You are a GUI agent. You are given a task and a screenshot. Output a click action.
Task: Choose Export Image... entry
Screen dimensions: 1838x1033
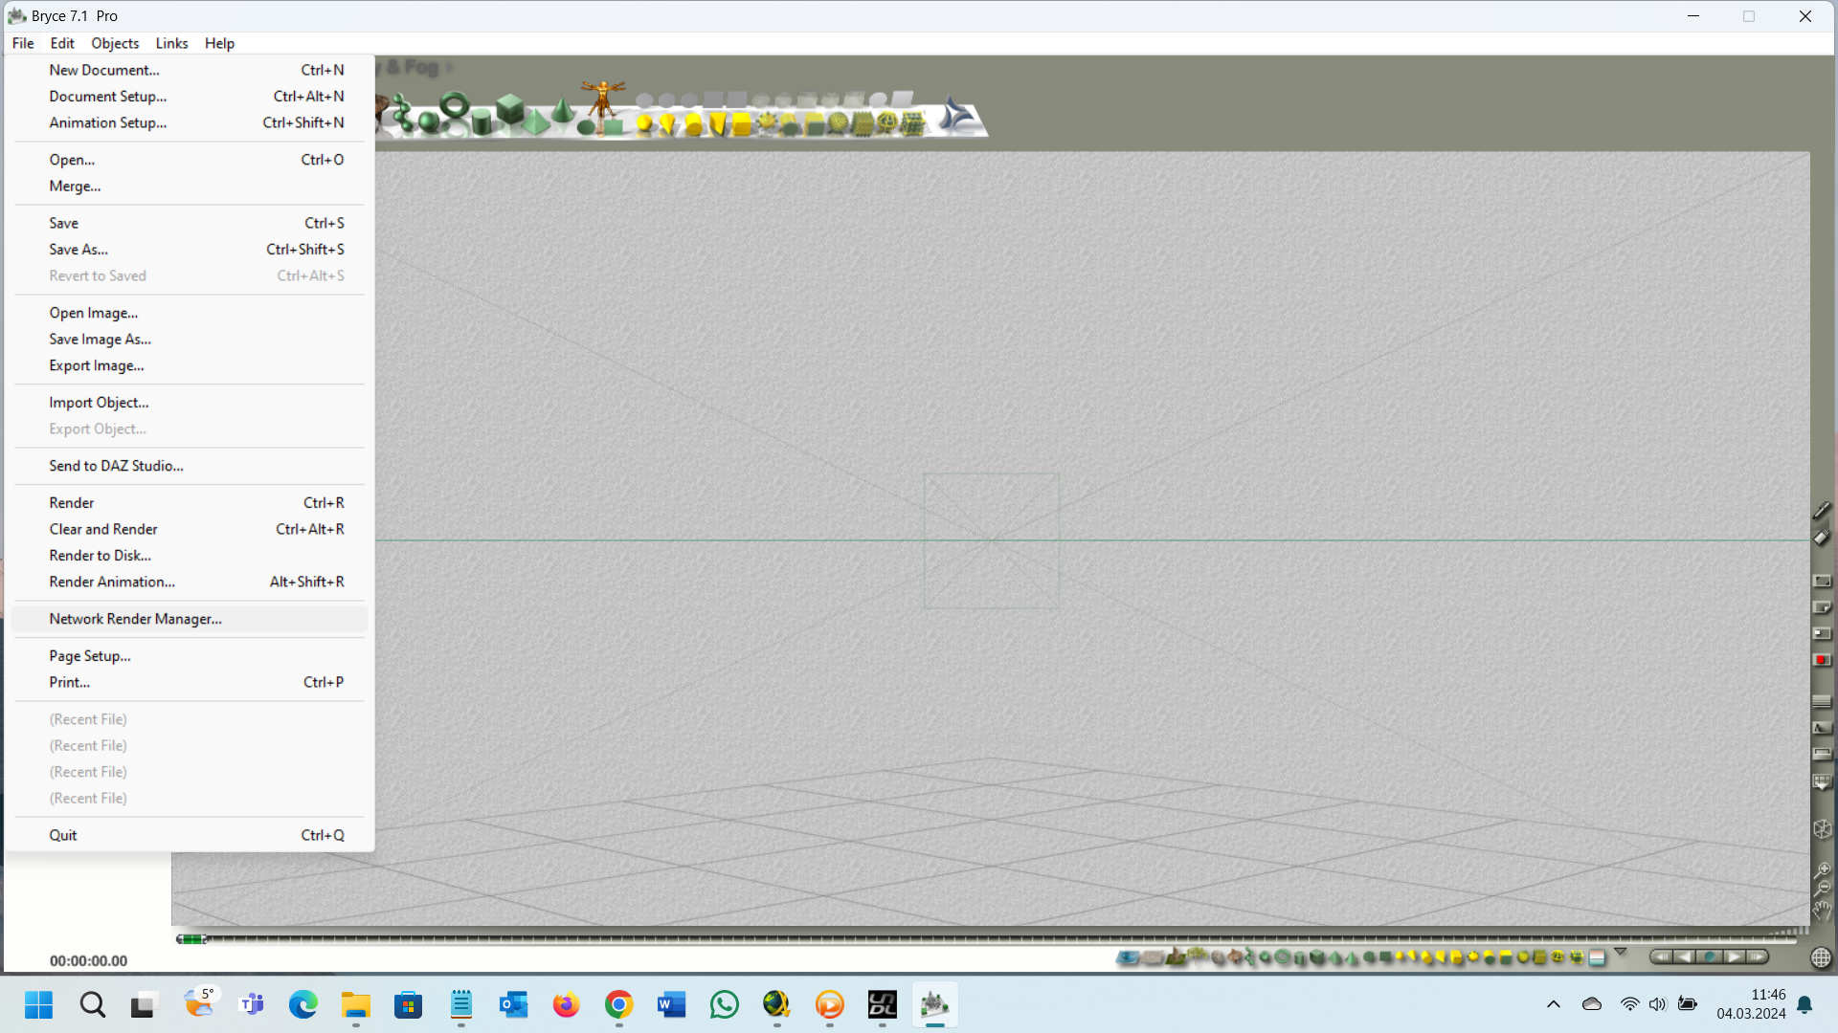[x=190, y=365]
